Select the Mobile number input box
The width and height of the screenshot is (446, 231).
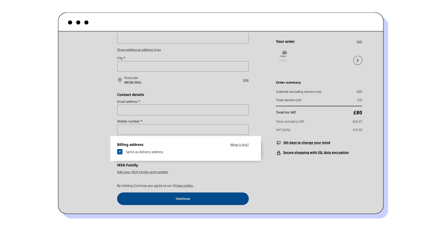182,129
